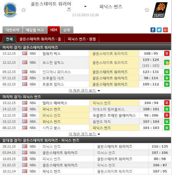The width and height of the screenshot is (172, 175).
Task: Click the red loss badge for 13.12.15 game
Action: pos(167,53)
